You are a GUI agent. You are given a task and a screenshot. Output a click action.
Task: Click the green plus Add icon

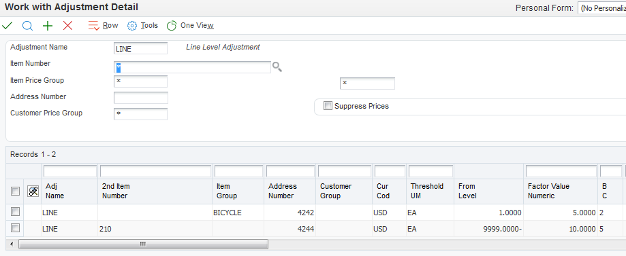tap(48, 26)
